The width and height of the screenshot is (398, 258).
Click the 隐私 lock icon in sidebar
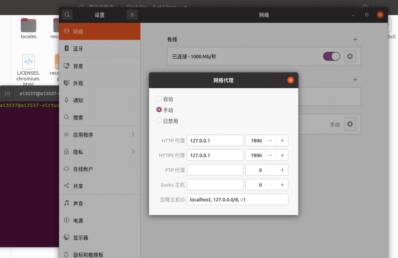pyautogui.click(x=66, y=152)
